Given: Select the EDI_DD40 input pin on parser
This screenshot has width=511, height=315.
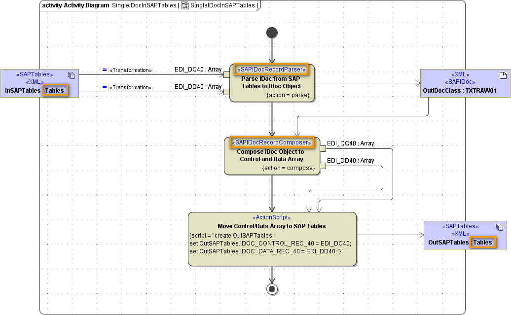Looking at the screenshot, I should [x=226, y=92].
